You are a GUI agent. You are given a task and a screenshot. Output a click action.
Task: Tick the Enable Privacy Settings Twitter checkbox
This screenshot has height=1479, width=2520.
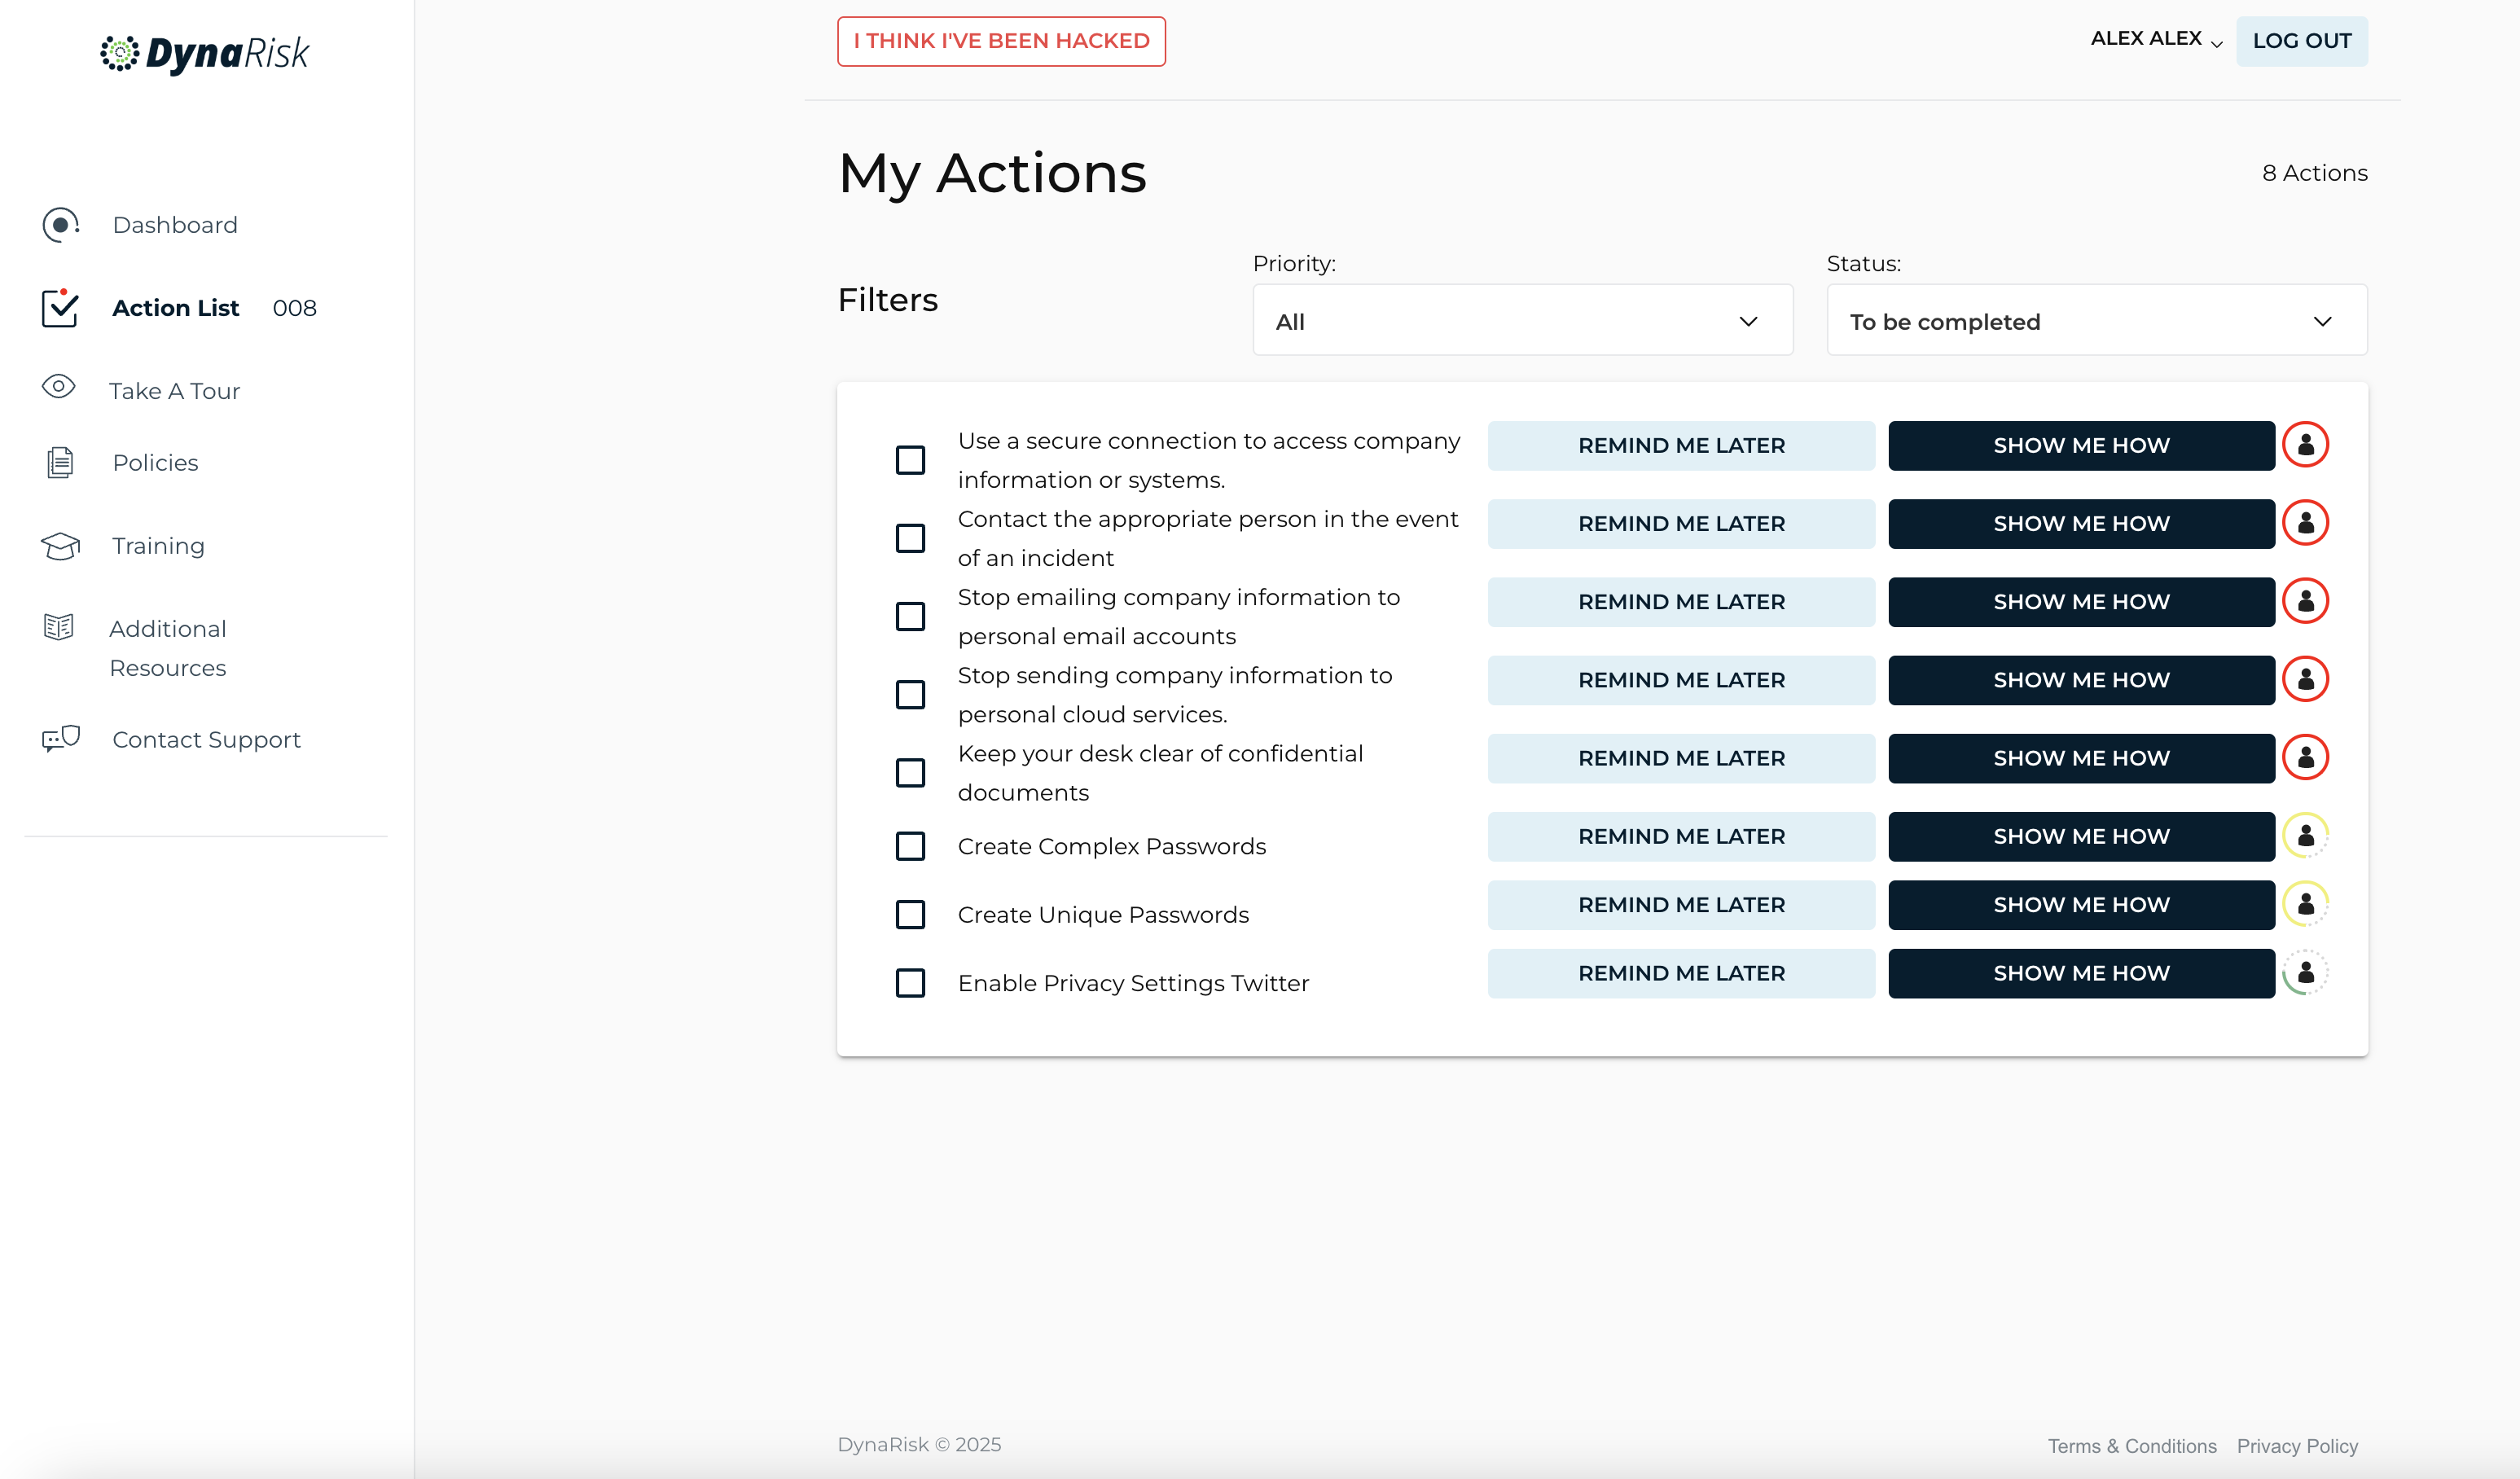[x=910, y=983]
